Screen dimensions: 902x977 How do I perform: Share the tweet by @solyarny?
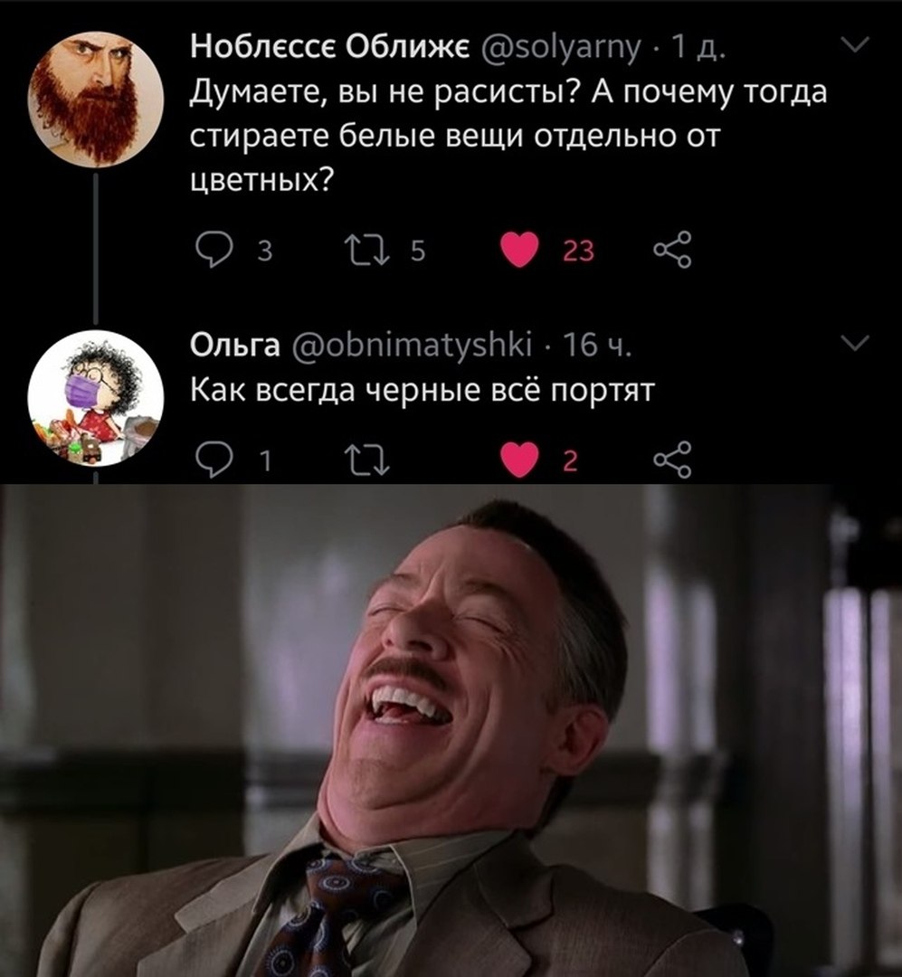pyautogui.click(x=672, y=250)
